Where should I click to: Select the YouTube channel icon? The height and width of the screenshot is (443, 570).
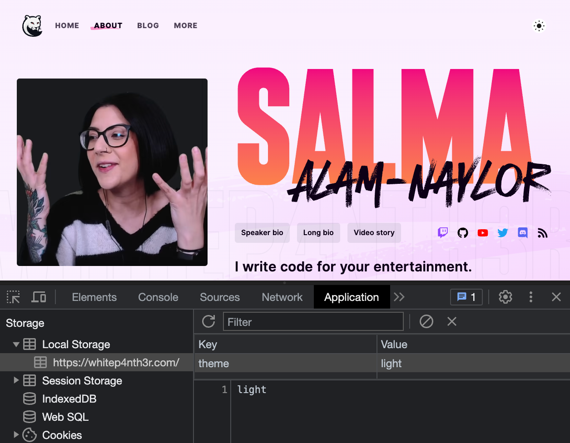point(482,232)
